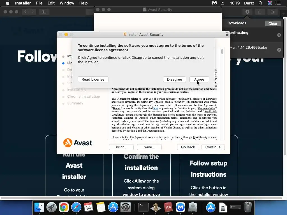
Task: Follow the "here" link in the license
Action: 156,108
